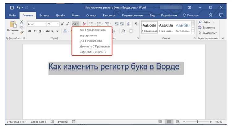The width and height of the screenshot is (232, 129).
Task: Increase font size with larger A
Action: (x=62, y=24)
